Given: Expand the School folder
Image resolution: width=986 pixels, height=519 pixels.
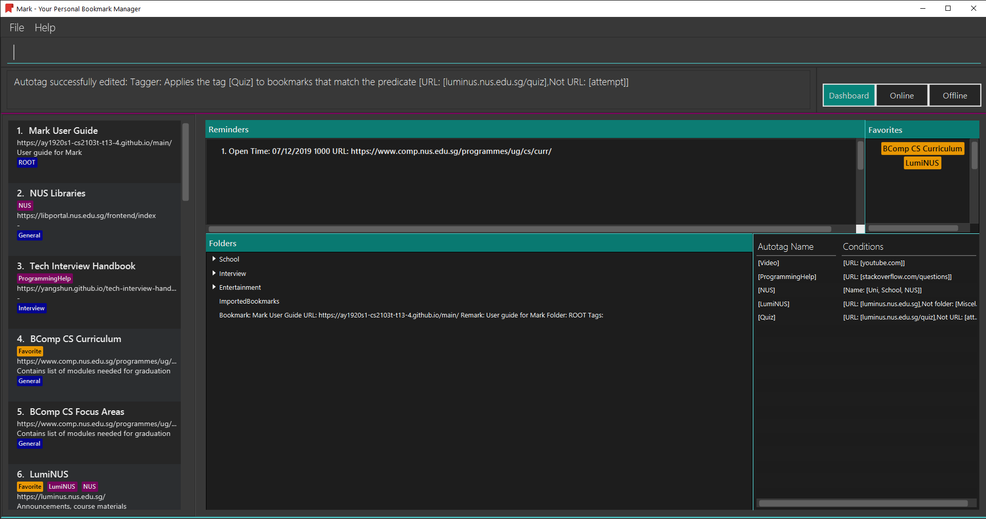Looking at the screenshot, I should (x=214, y=259).
